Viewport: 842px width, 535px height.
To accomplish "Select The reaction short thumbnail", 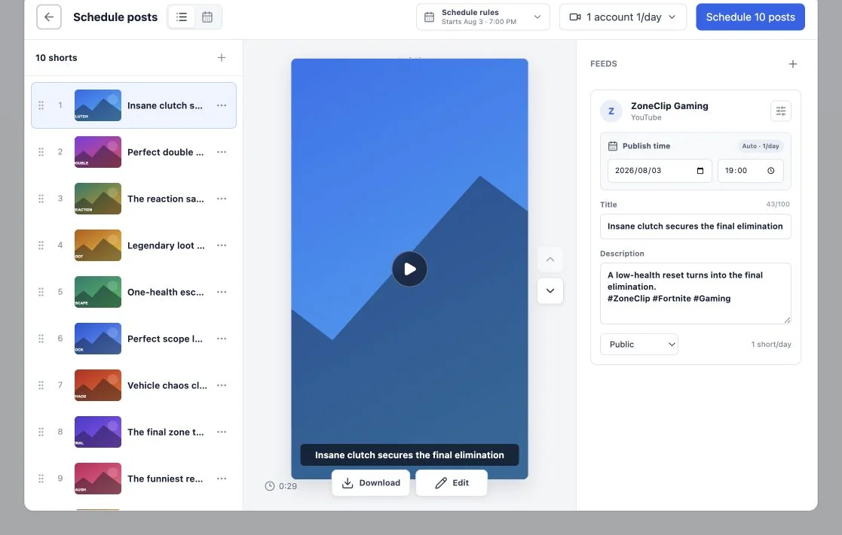I will tap(98, 199).
